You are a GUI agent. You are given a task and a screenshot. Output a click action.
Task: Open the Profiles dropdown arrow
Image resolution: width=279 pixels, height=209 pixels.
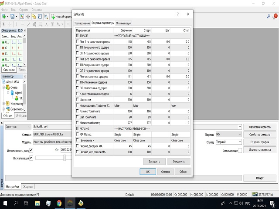coord(17,17)
